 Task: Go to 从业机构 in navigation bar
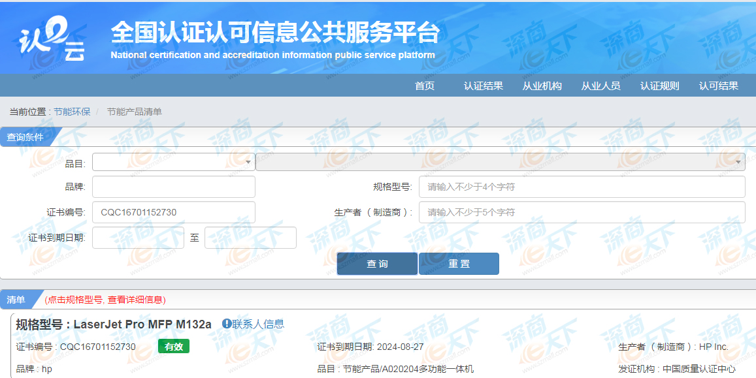[542, 86]
